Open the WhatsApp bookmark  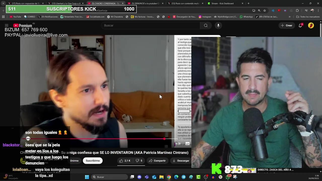click(246, 17)
